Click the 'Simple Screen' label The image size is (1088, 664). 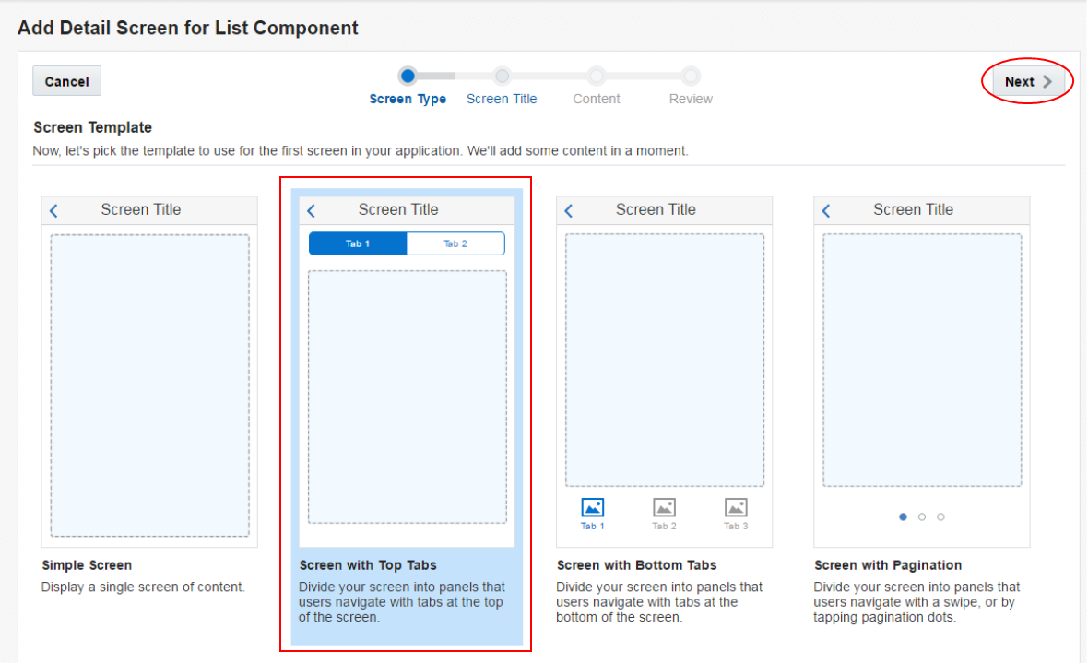87,565
